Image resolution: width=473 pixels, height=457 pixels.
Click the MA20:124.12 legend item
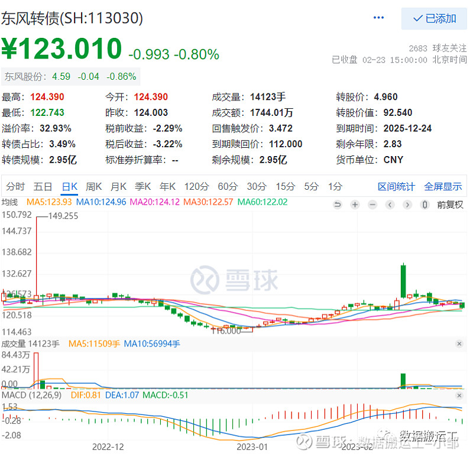click(155, 202)
